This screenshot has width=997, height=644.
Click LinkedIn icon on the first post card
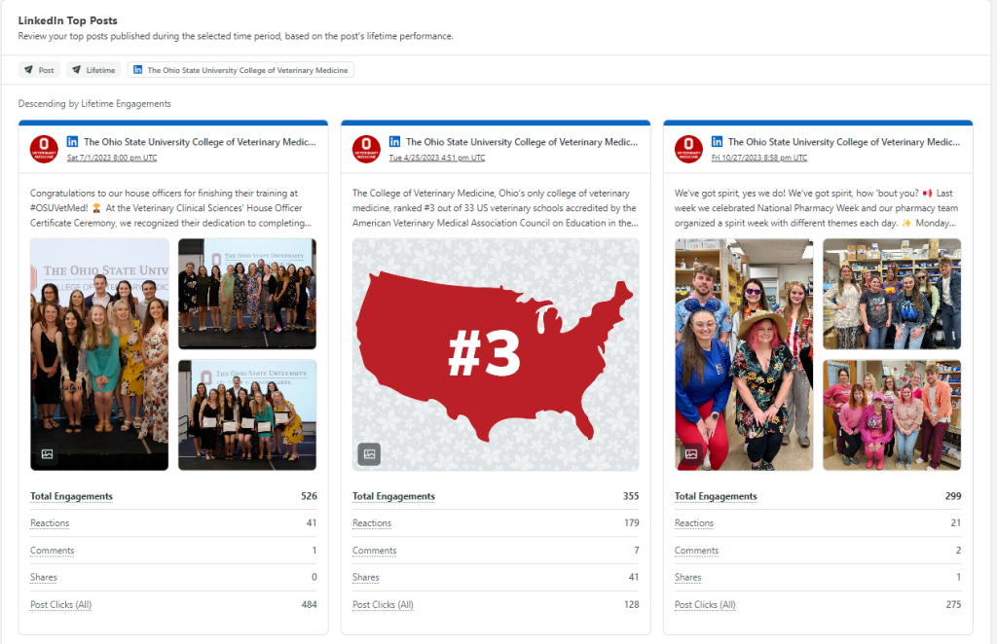(73, 142)
